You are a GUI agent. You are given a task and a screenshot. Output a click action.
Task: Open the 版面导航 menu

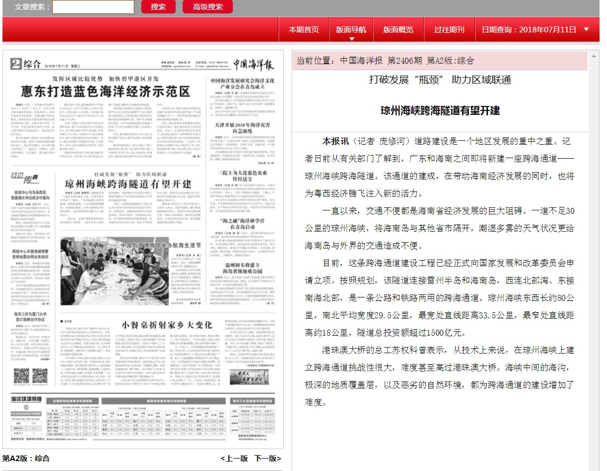(351, 29)
